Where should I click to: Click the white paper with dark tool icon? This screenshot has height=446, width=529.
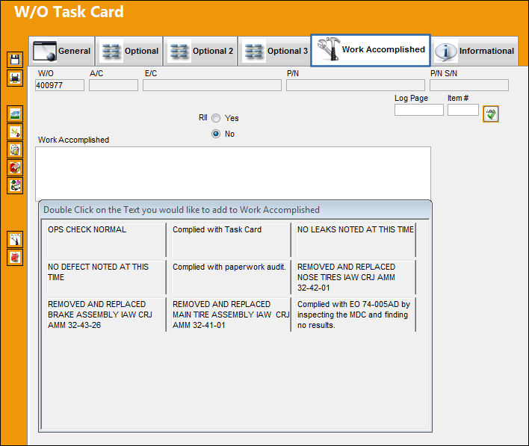[x=15, y=239]
